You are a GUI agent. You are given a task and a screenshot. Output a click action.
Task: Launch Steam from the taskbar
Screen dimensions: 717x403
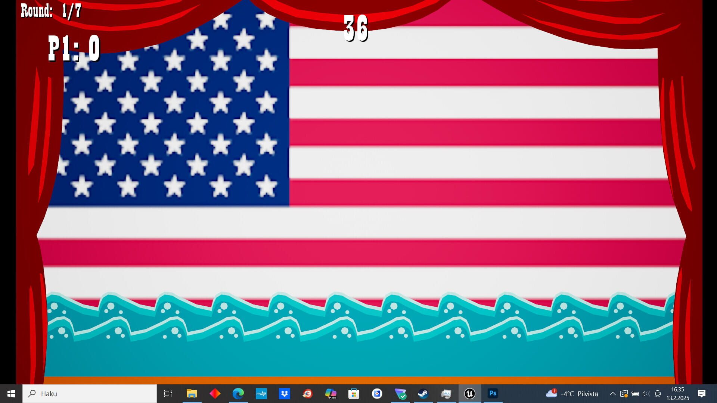pos(424,394)
